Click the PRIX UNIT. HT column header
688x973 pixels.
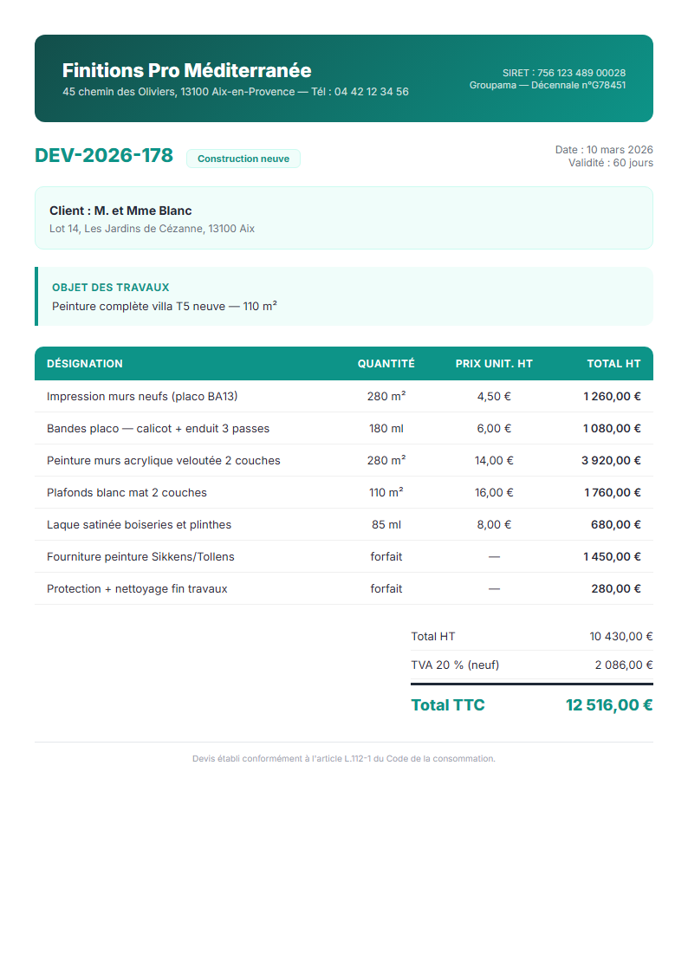click(x=494, y=364)
